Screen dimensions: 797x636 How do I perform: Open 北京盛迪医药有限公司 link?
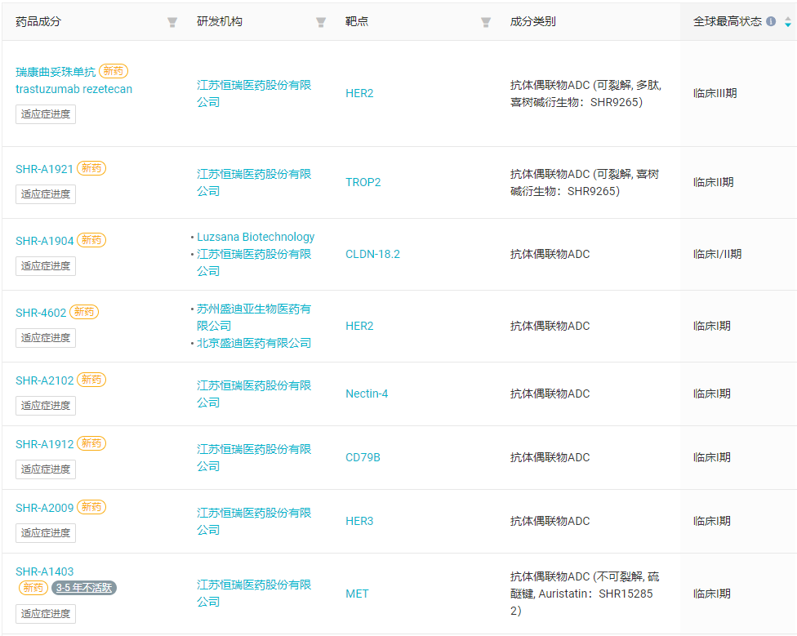click(x=254, y=343)
